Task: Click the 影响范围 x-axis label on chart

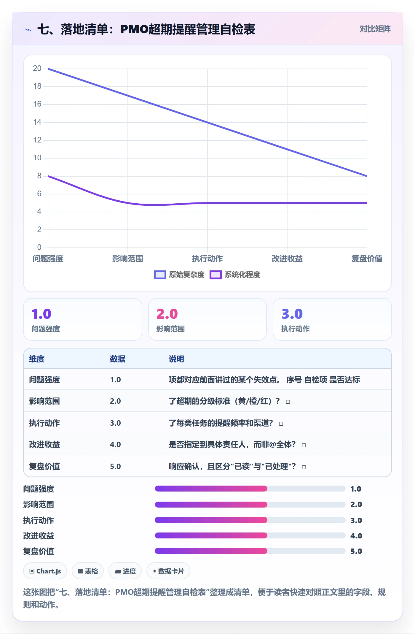Action: click(x=128, y=259)
